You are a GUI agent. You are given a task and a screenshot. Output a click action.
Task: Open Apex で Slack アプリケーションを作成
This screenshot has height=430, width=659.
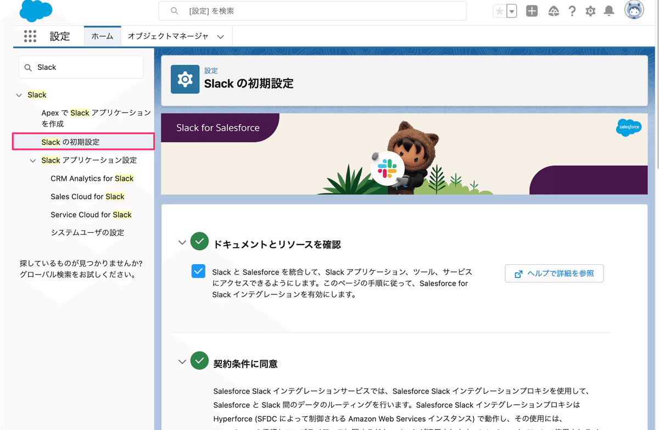pyautogui.click(x=96, y=118)
